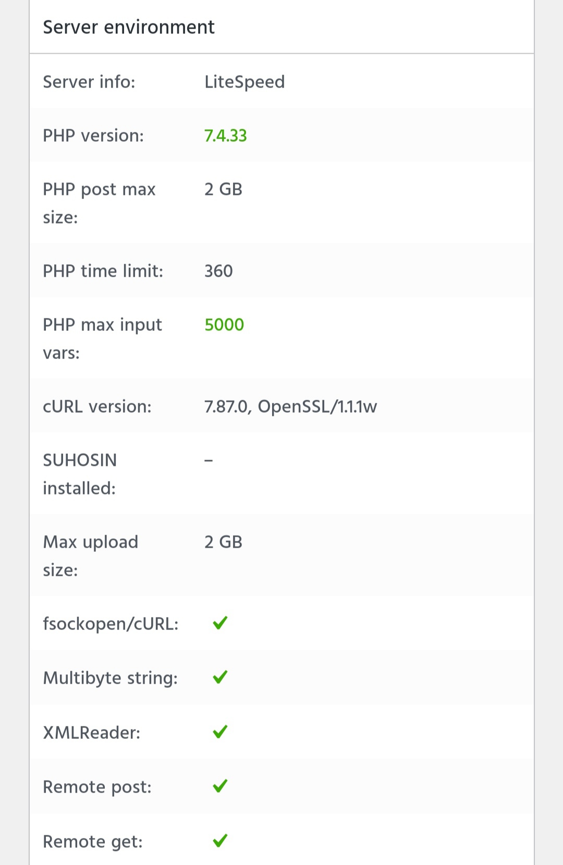Click the PHP post max size 2 GB value
The height and width of the screenshot is (865, 563).
pos(223,189)
